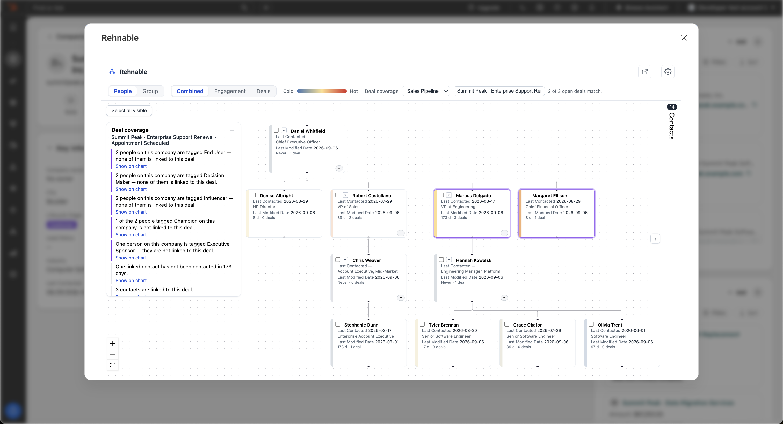The height and width of the screenshot is (424, 783).
Task: Check the Margaret Ellison card checkbox
Action: [x=526, y=195]
